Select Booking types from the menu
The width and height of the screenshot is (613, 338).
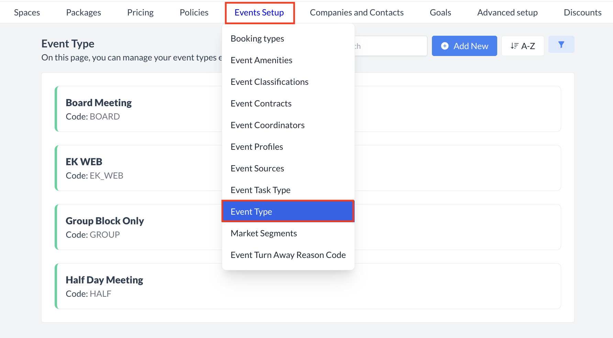tap(257, 38)
